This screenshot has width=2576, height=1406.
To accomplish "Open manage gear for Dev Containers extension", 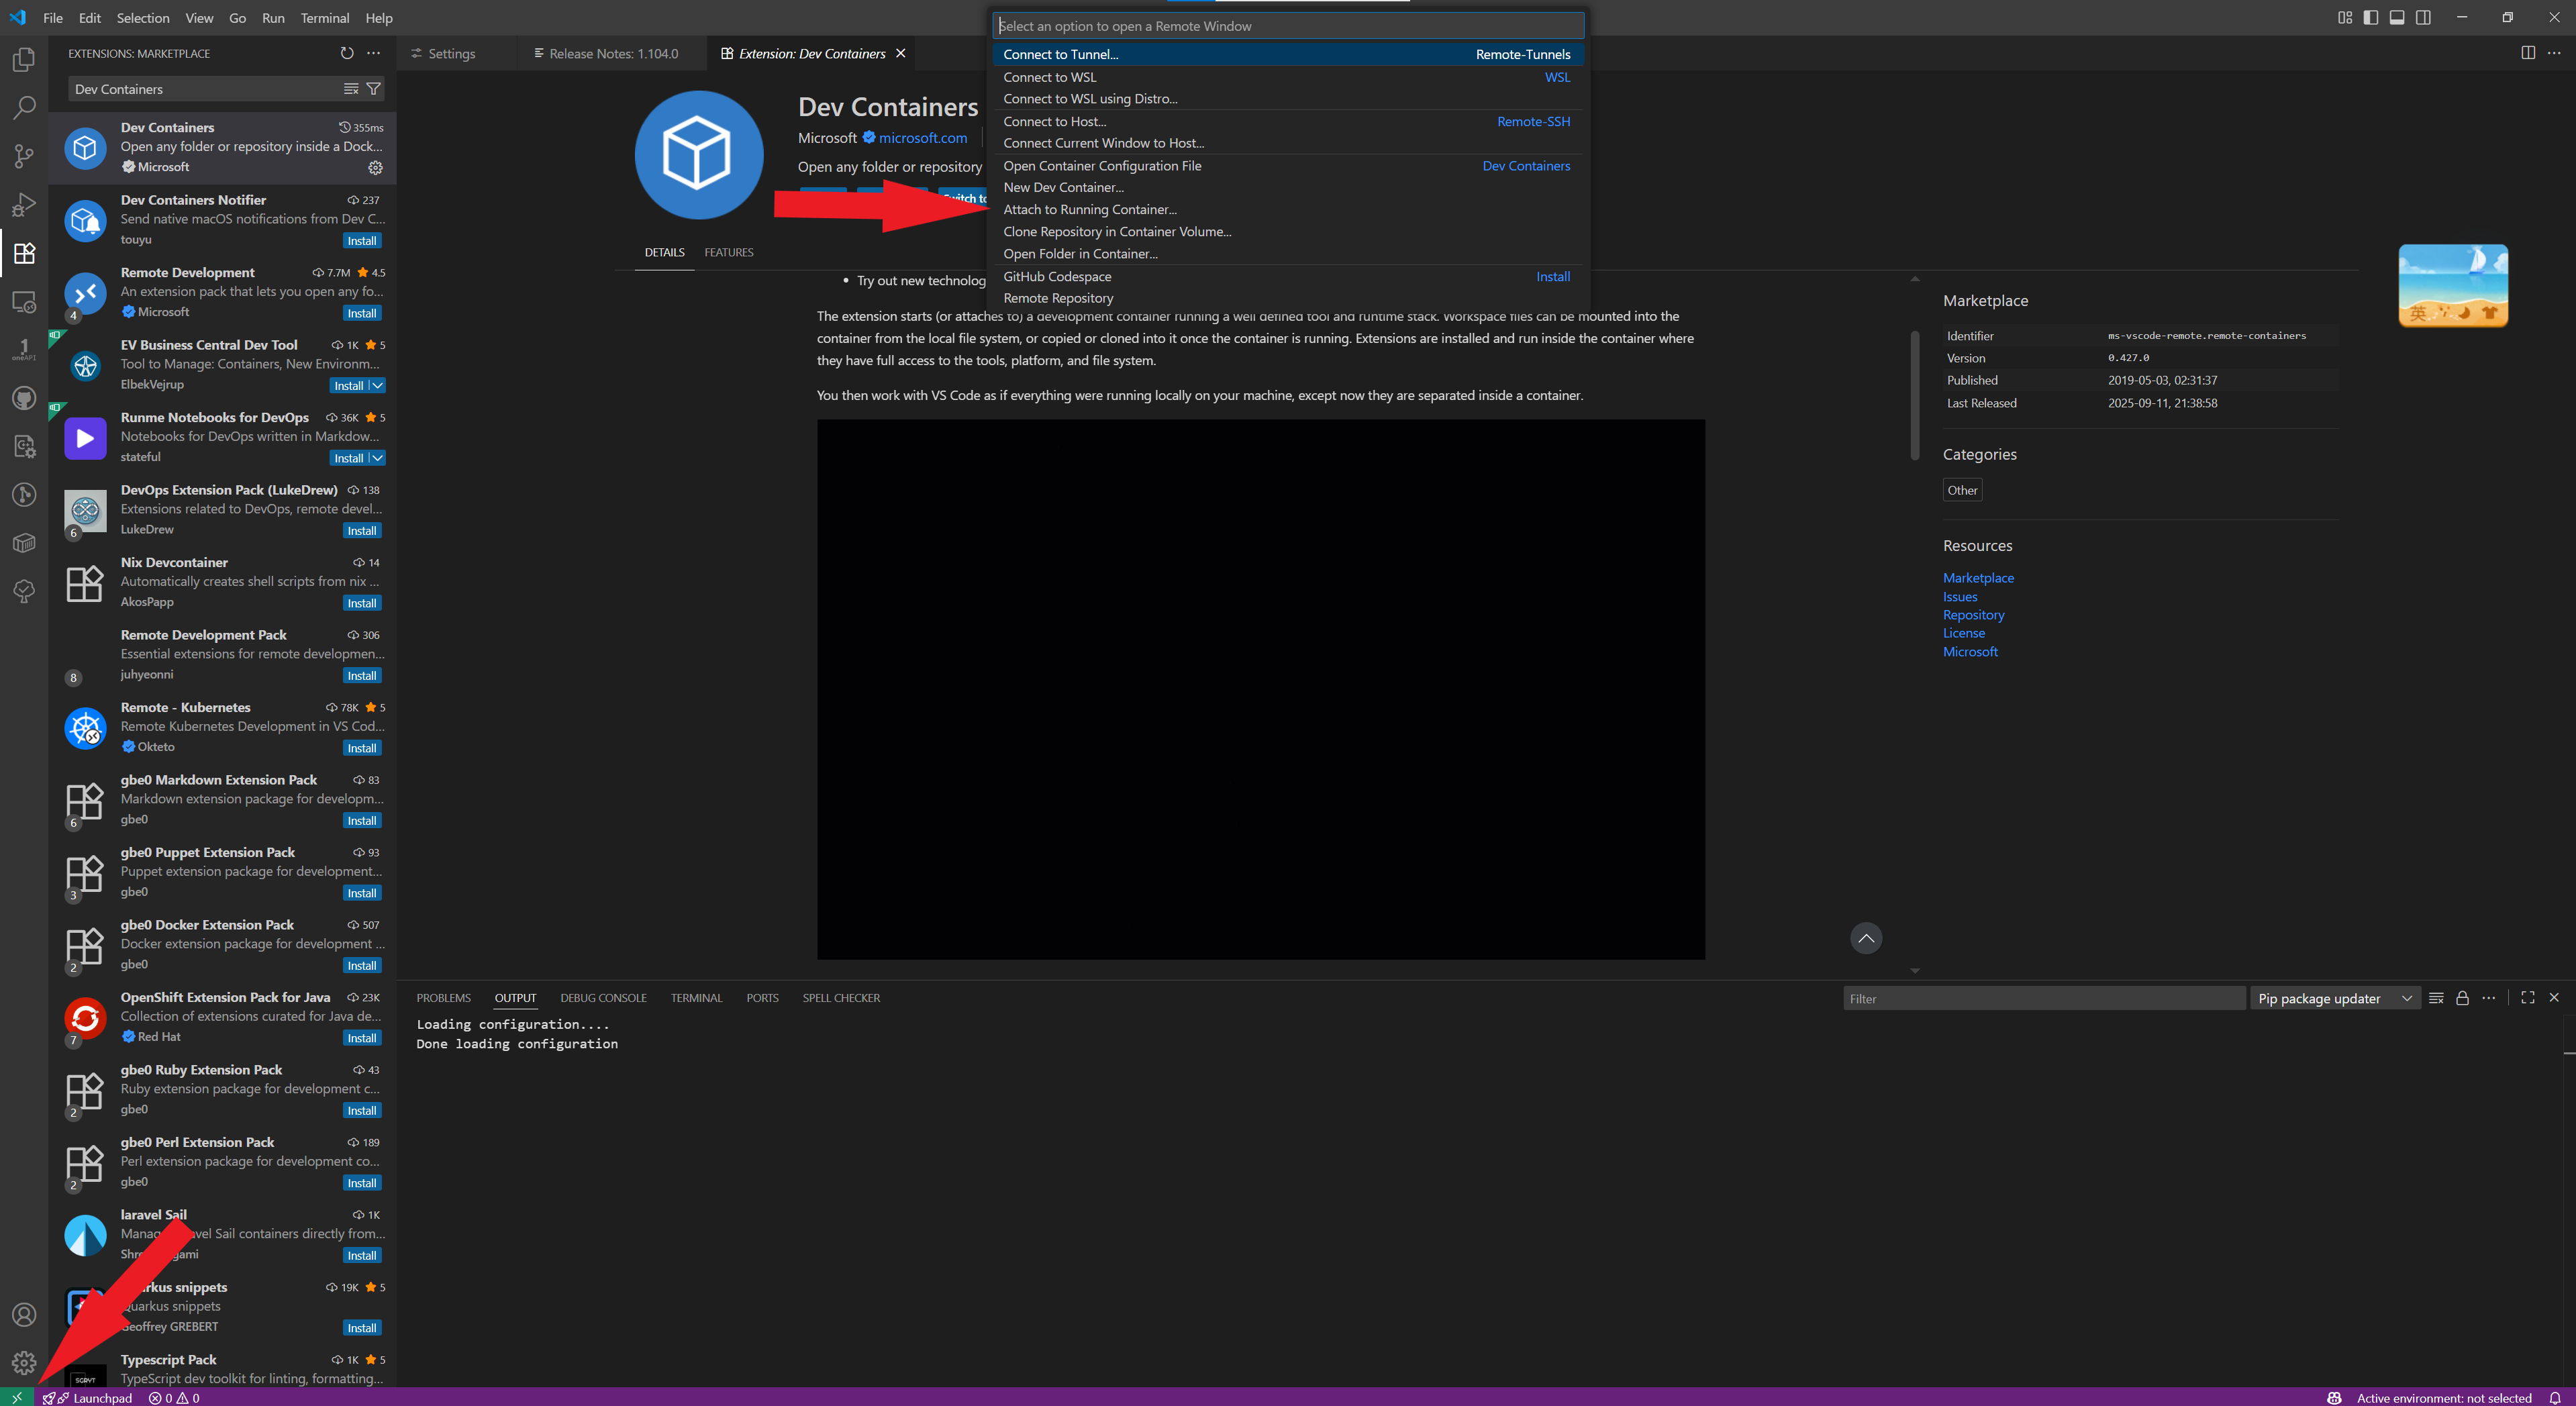I will pos(375,167).
